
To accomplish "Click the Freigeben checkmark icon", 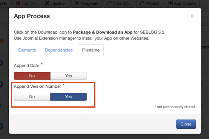I will tap(77, 3).
